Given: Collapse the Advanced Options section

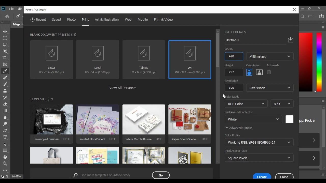Looking at the screenshot, I should point(239,128).
